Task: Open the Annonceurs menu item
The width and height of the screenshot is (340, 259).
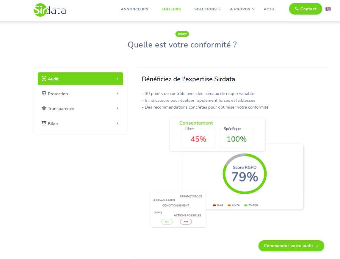Action: (x=134, y=9)
